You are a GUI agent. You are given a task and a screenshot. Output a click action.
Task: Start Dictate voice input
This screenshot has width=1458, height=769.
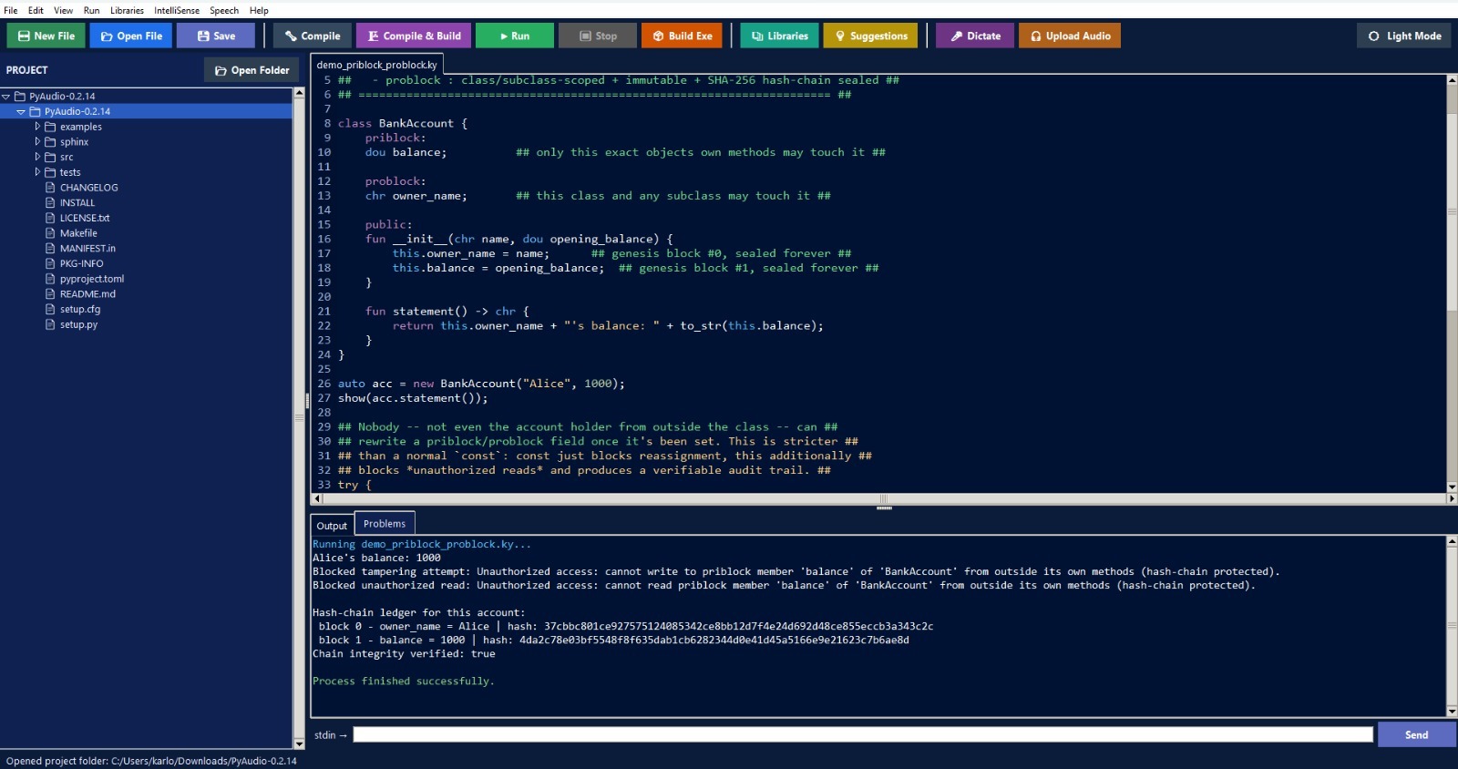tap(975, 36)
